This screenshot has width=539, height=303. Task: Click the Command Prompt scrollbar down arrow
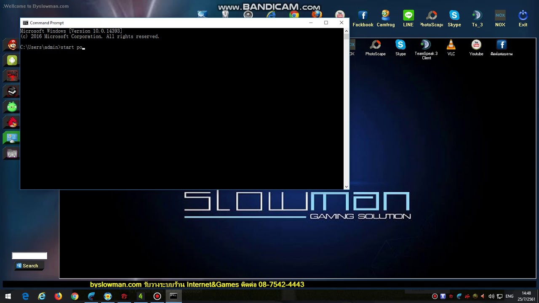pyautogui.click(x=347, y=187)
